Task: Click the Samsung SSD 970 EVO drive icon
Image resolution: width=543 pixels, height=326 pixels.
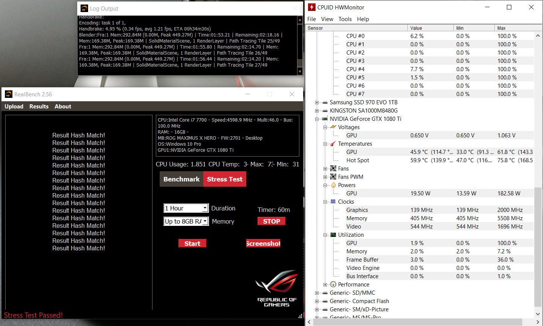Action: [x=325, y=102]
